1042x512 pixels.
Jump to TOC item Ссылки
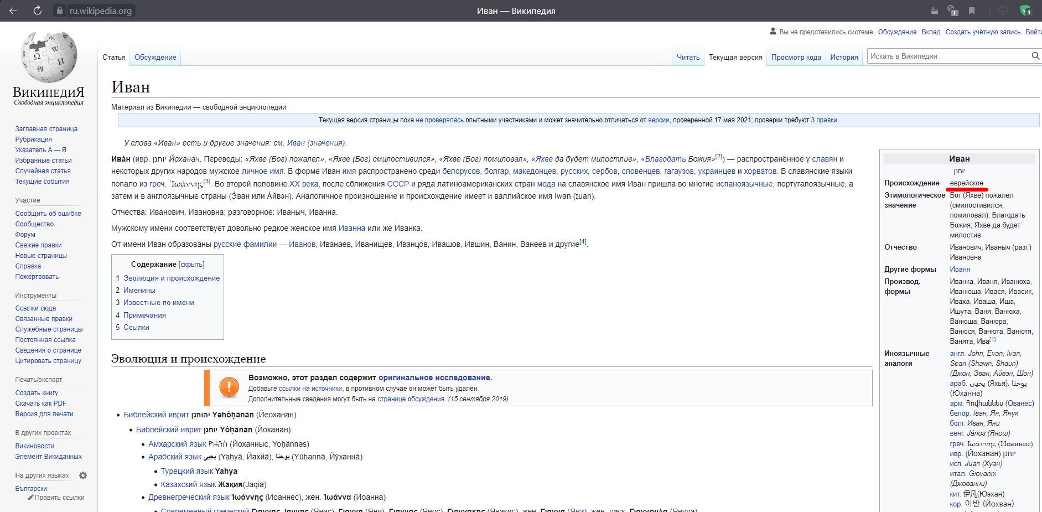coord(136,328)
